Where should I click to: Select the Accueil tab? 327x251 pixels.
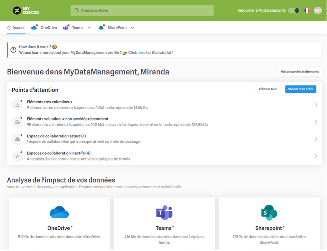[16, 28]
